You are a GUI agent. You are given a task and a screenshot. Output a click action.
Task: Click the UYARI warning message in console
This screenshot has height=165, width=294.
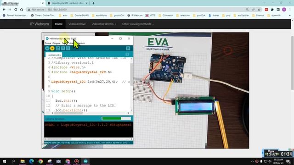click(88, 125)
